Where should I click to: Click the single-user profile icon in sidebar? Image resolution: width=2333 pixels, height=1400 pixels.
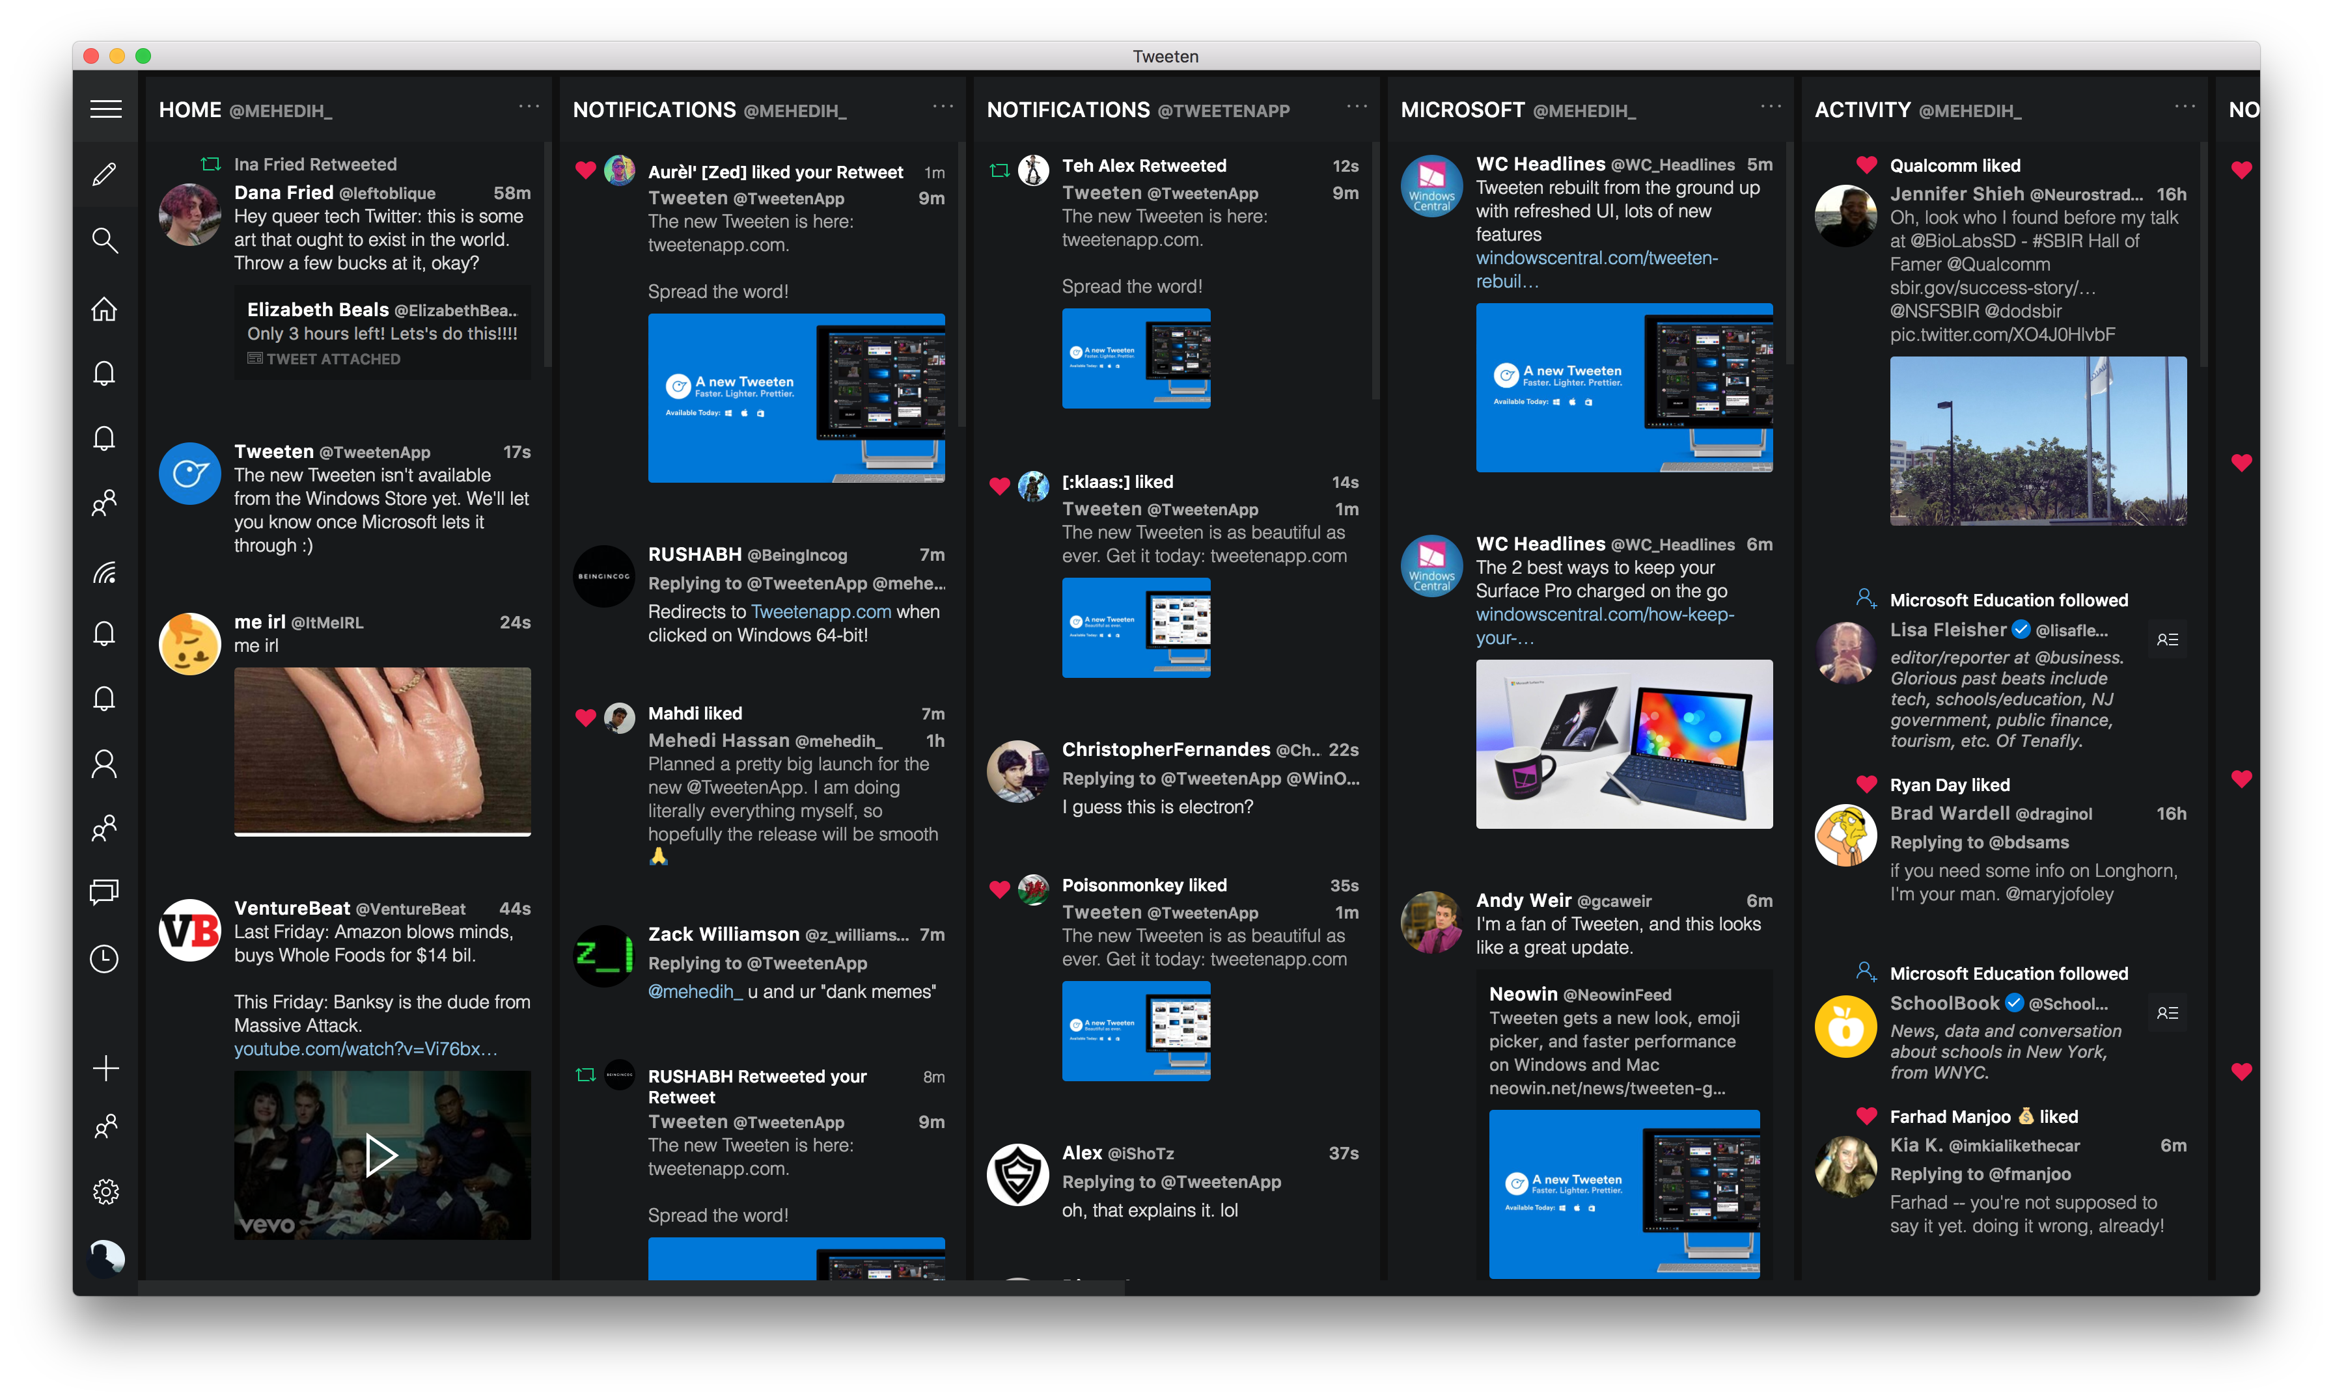(x=105, y=763)
